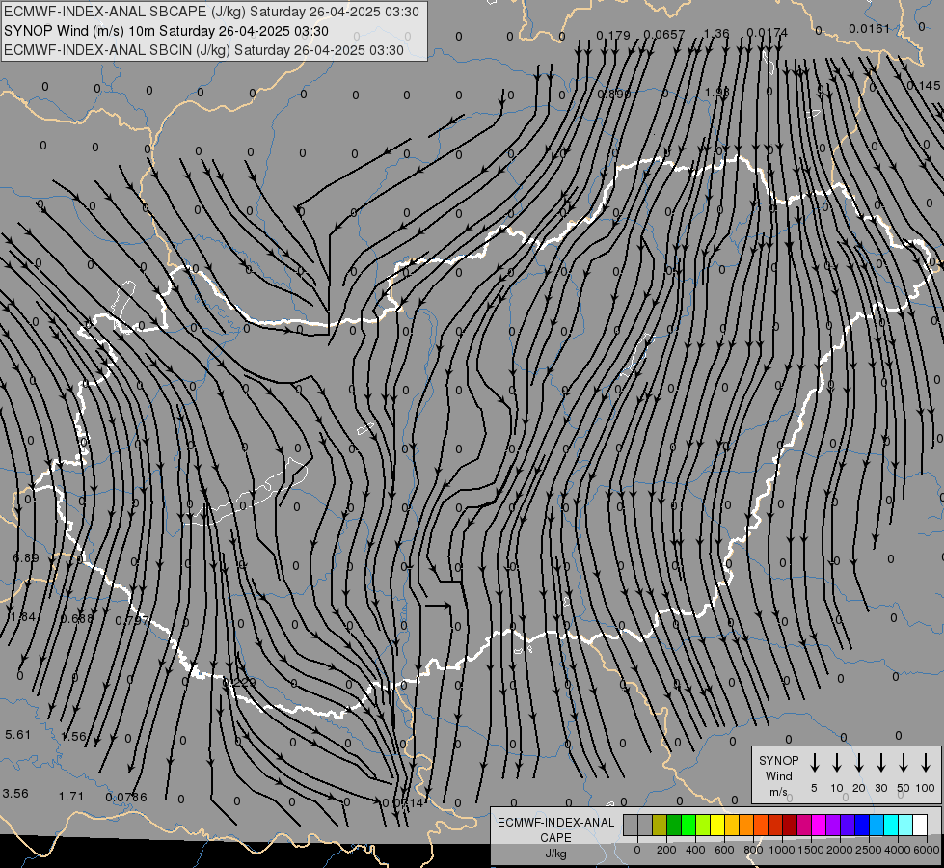Select the pure blue swatch in the CAPE color bar
944x868 pixels.
[x=861, y=825]
